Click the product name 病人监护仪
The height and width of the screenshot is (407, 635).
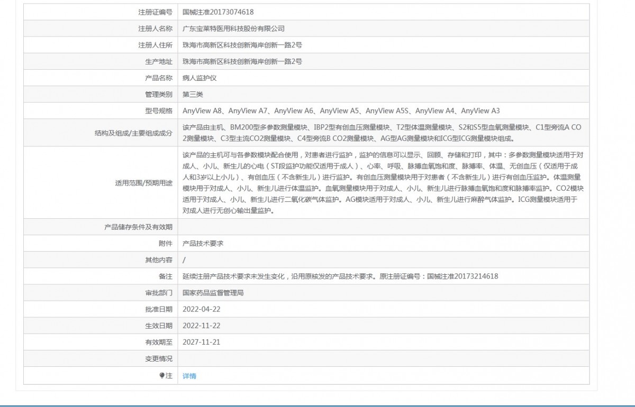pos(199,78)
